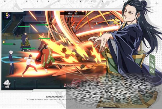This screenshot has height=109, width=162.
Task: Click the health bar below the dark-robed fighter's feet
Action: [29, 48]
